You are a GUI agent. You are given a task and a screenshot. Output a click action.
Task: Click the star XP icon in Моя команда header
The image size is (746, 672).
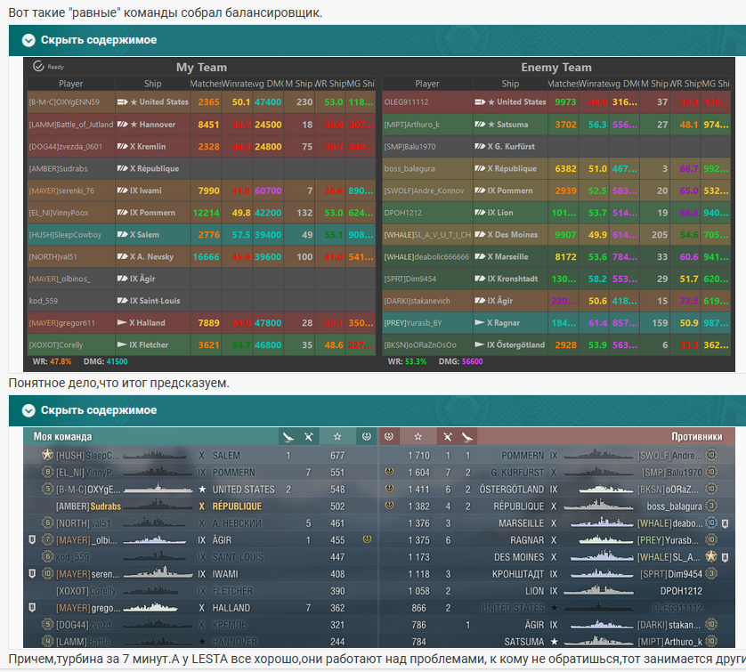337,437
